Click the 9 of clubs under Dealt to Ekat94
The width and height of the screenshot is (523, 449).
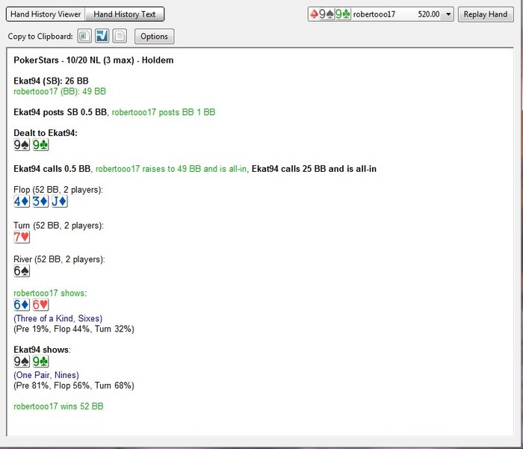pyautogui.click(x=40, y=145)
